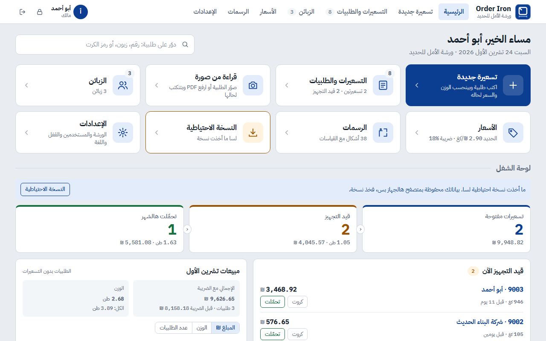This screenshot has width=546, height=341.
Task: Open تسعيرة جديدة in the top navigation
Action: [x=415, y=12]
